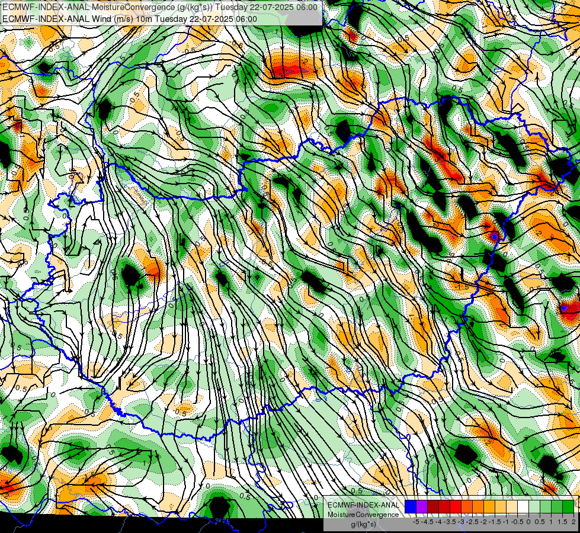Click the white legend swatch near 0

(523, 507)
